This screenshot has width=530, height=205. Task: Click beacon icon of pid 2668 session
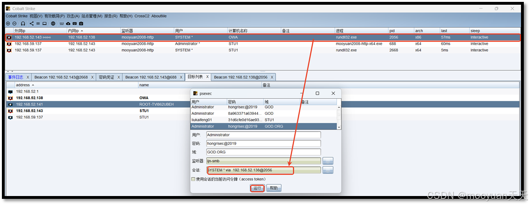tap(9, 50)
